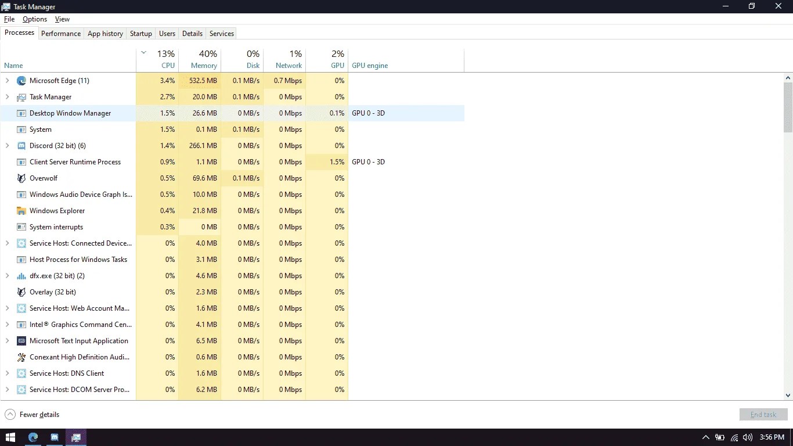Viewport: 793px width, 446px height.
Task: Sort processes by the Memory column
Action: (x=200, y=60)
